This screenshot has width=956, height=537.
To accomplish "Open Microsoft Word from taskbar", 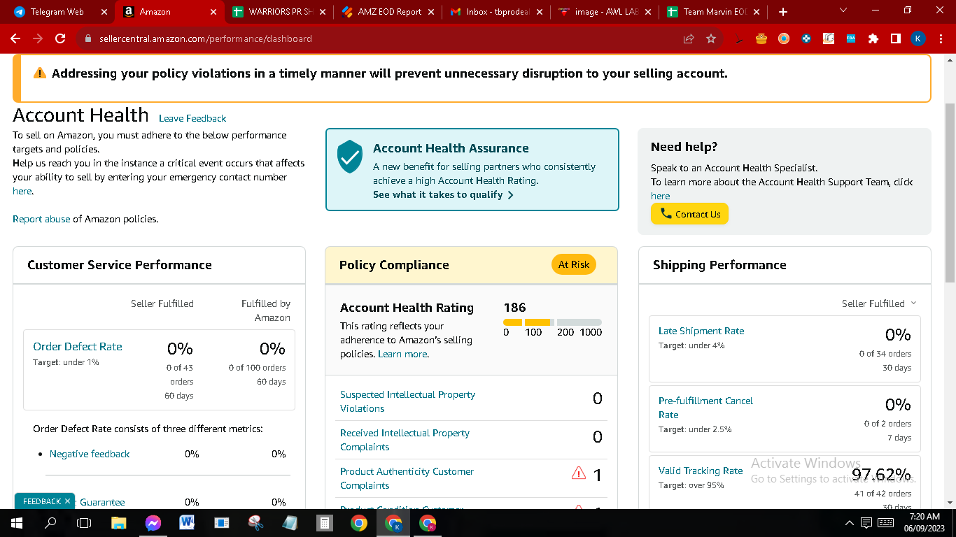I will tap(187, 523).
